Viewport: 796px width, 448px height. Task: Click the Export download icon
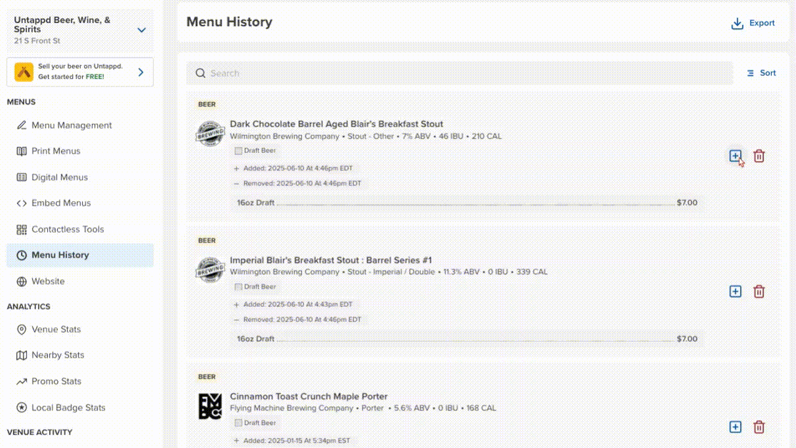pos(737,22)
